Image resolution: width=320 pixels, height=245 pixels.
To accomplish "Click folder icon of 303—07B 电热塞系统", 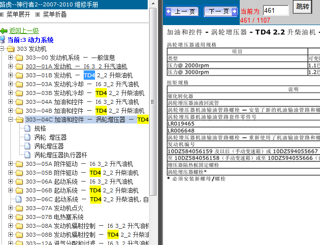I will point(19,217).
